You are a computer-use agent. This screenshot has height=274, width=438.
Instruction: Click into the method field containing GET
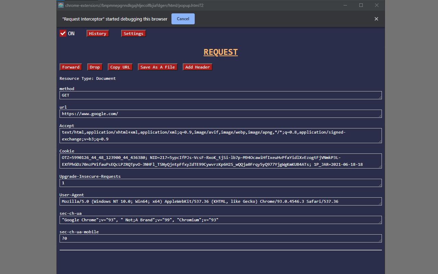click(221, 95)
